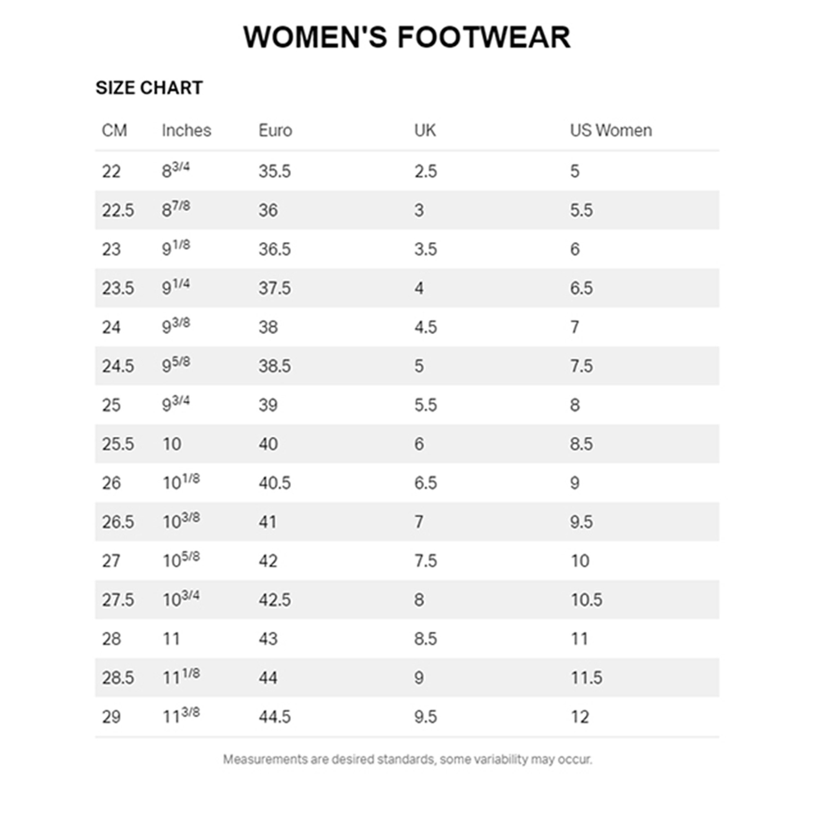Image resolution: width=816 pixels, height=816 pixels.
Task: Click the measurements variability disclaimer text
Action: 407,759
